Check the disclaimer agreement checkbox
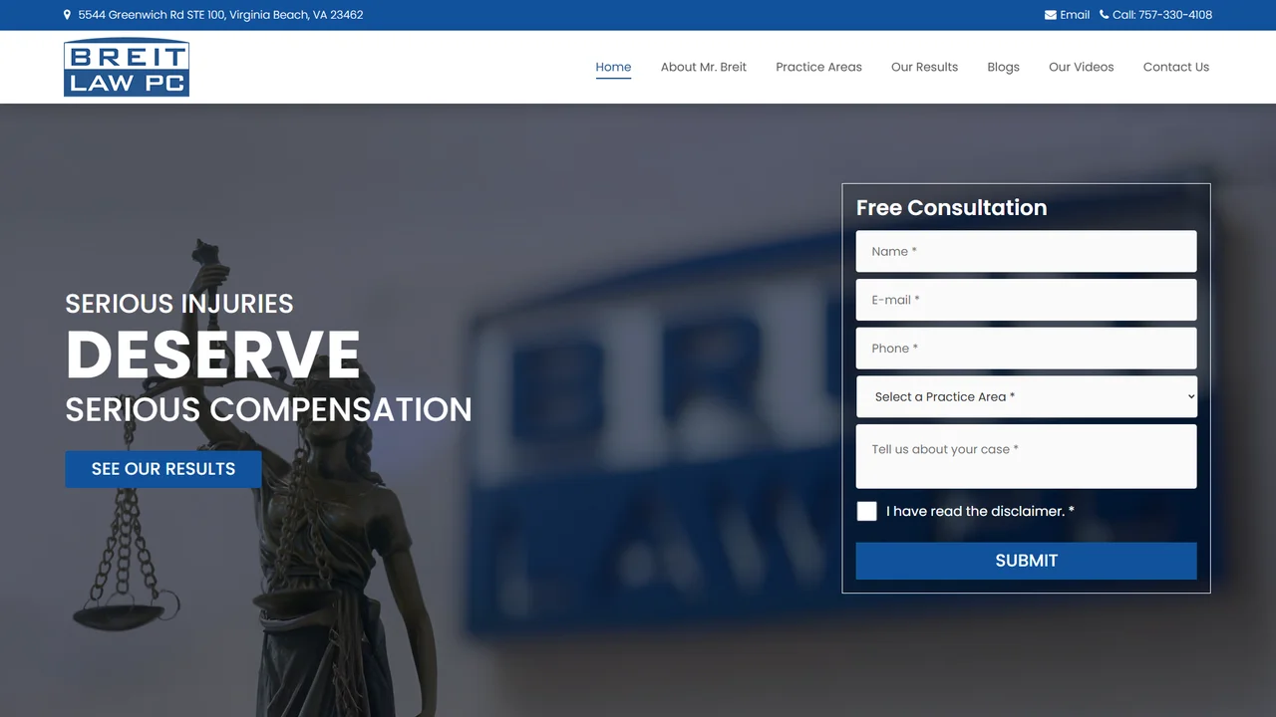1276x717 pixels. [867, 511]
